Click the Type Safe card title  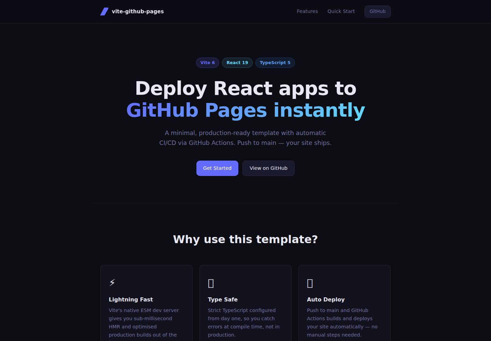223,299
